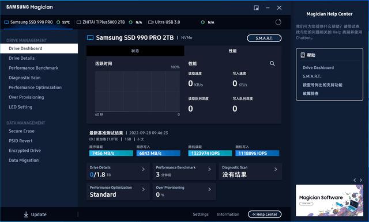Open the Settings link at the bottom
369x222 pixels.
point(201,215)
